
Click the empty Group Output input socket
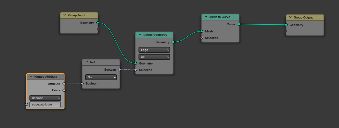[286, 31]
